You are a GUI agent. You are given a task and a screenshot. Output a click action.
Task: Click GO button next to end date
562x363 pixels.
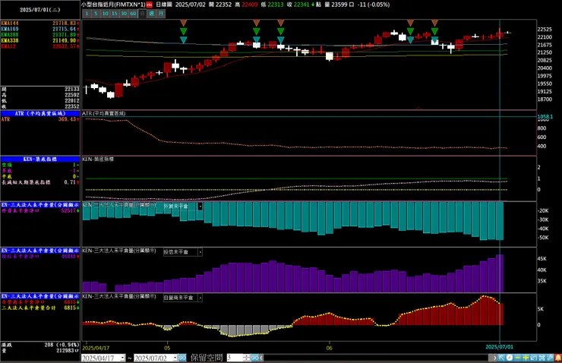182,358
